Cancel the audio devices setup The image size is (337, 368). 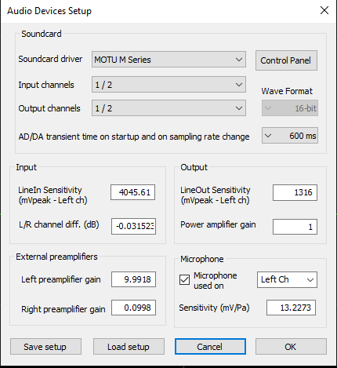(210, 347)
